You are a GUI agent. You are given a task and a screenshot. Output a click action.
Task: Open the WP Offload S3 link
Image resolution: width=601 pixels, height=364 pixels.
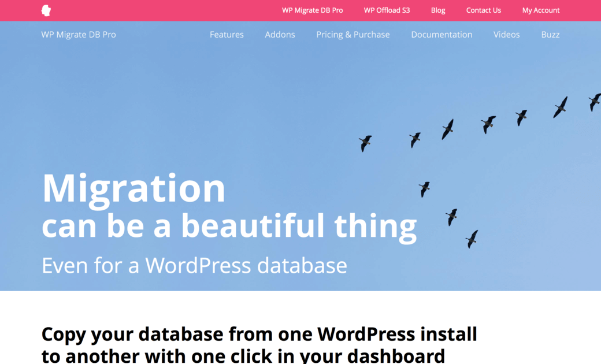coord(387,10)
